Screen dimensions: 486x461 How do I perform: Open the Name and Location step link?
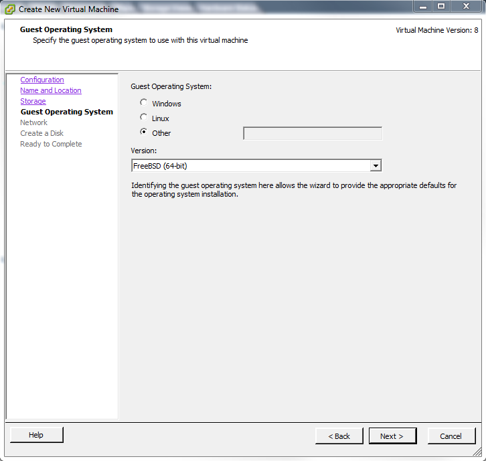(51, 90)
